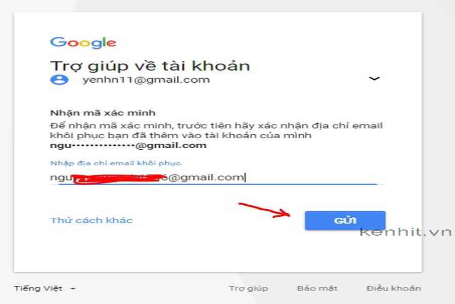Select the yenhn11@gmail.com account email
Screen dimensions: 455x304
[146, 80]
